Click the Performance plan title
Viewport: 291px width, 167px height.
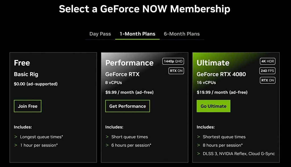pos(129,63)
